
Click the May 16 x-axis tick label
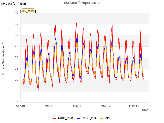tap(134, 106)
